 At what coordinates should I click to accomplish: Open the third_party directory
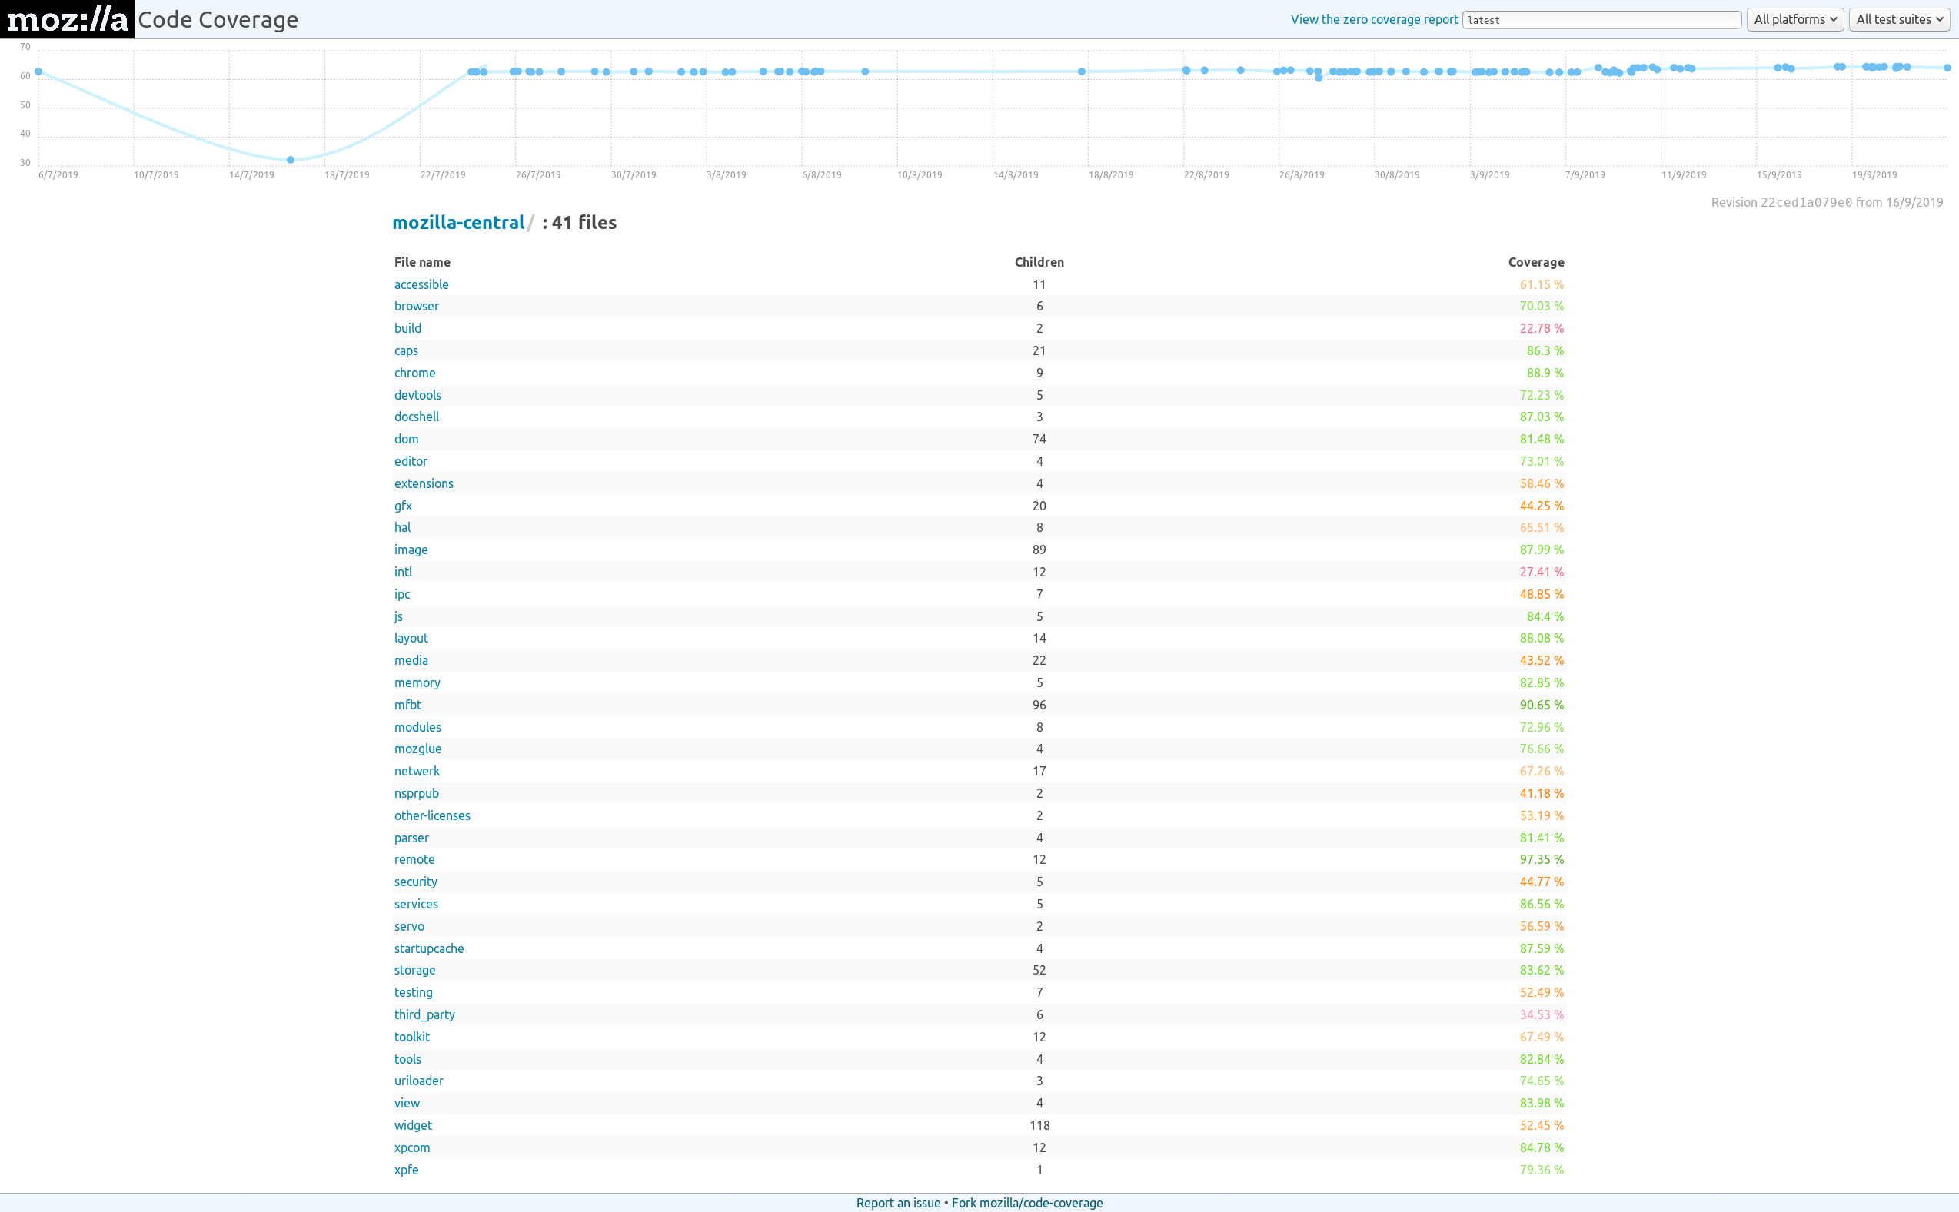[424, 1014]
